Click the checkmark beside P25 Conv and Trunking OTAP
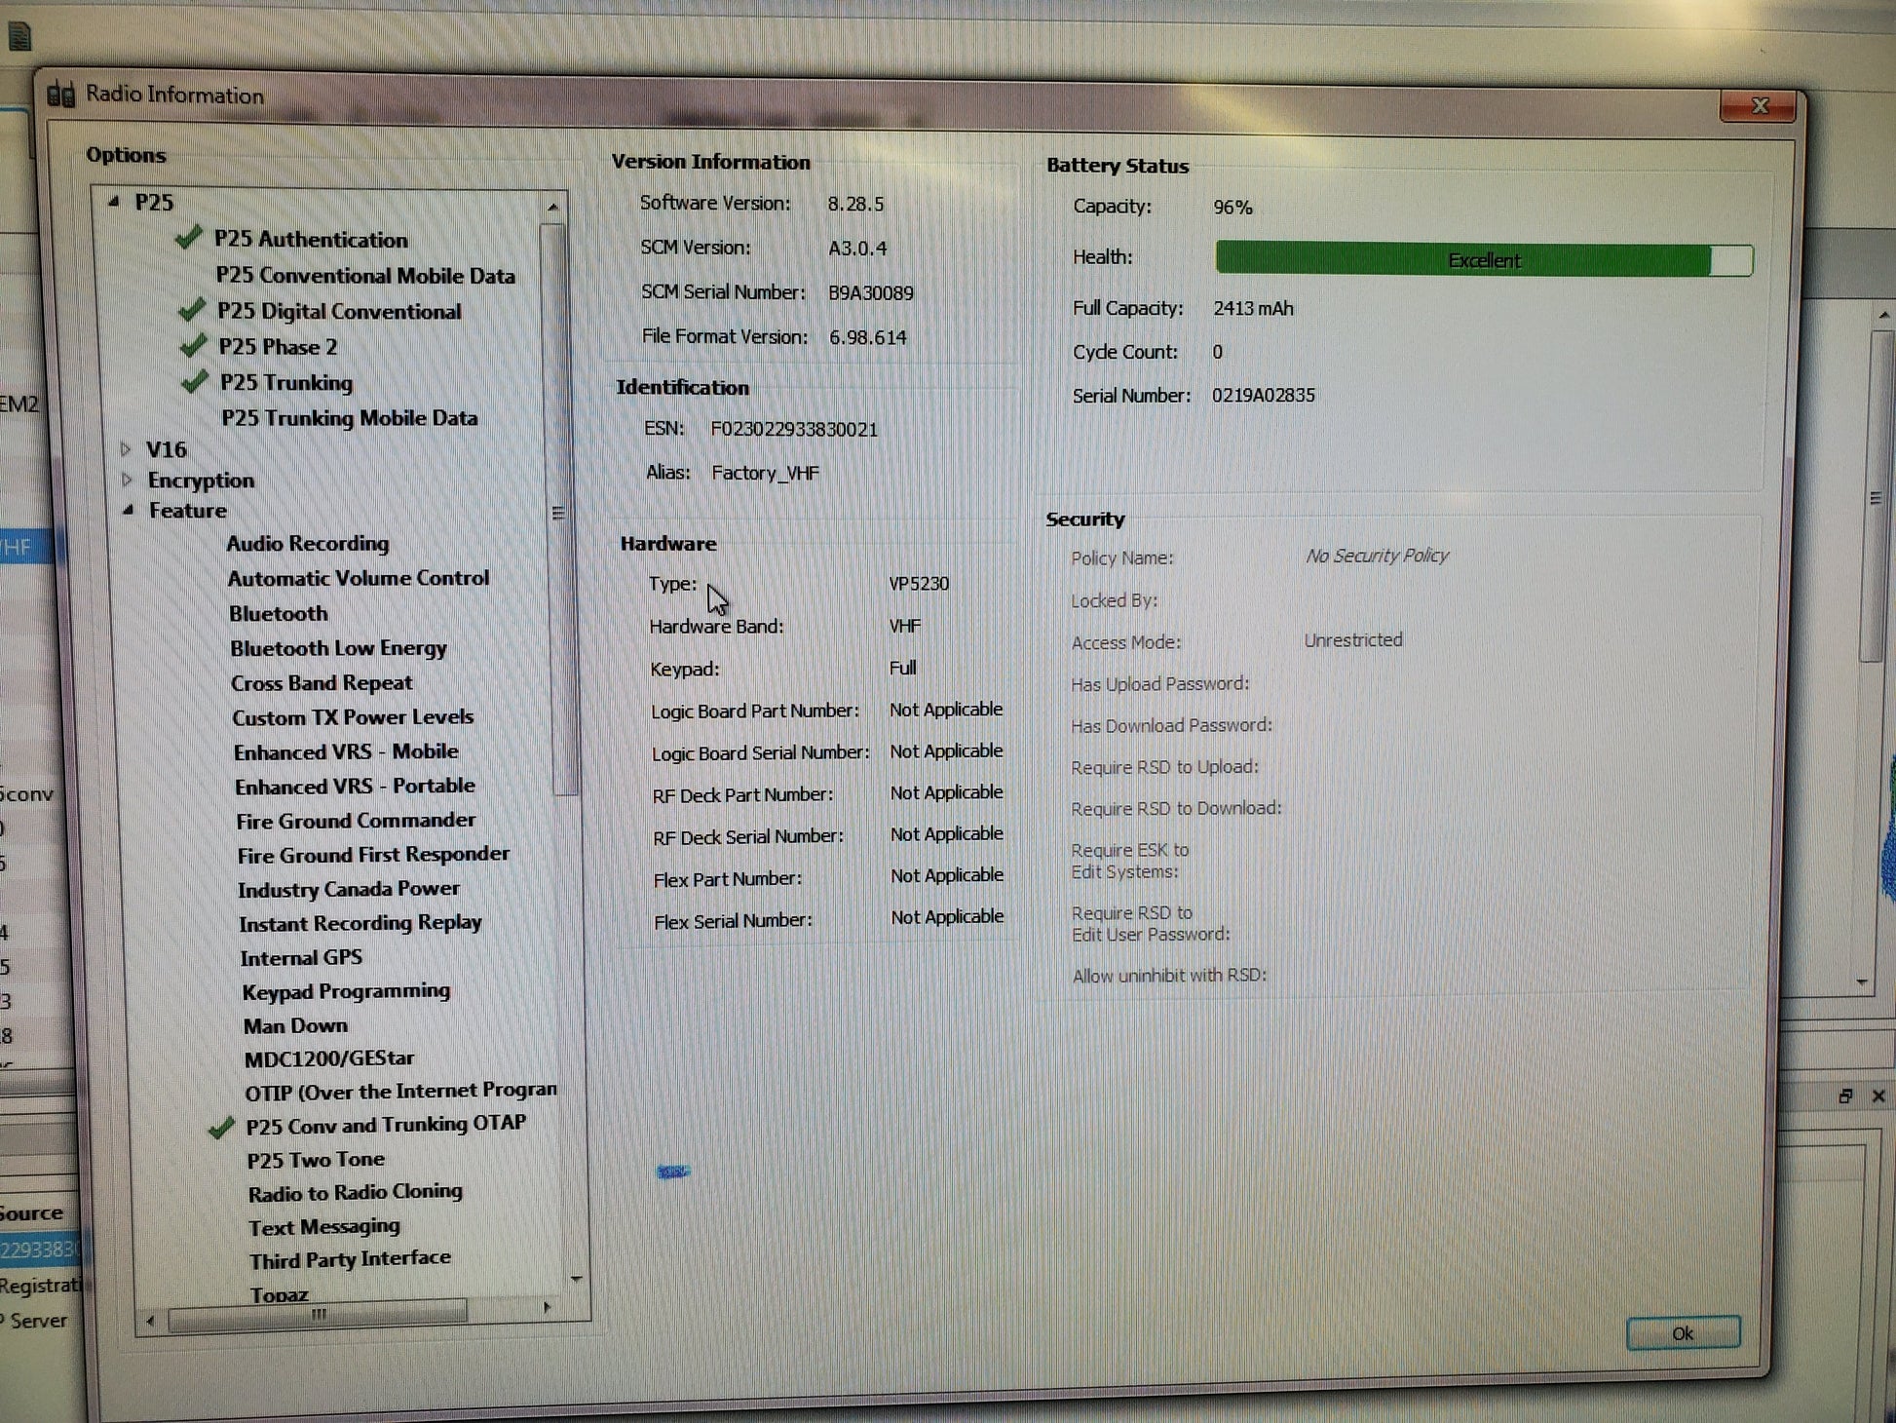The width and height of the screenshot is (1896, 1423). pos(222,1128)
